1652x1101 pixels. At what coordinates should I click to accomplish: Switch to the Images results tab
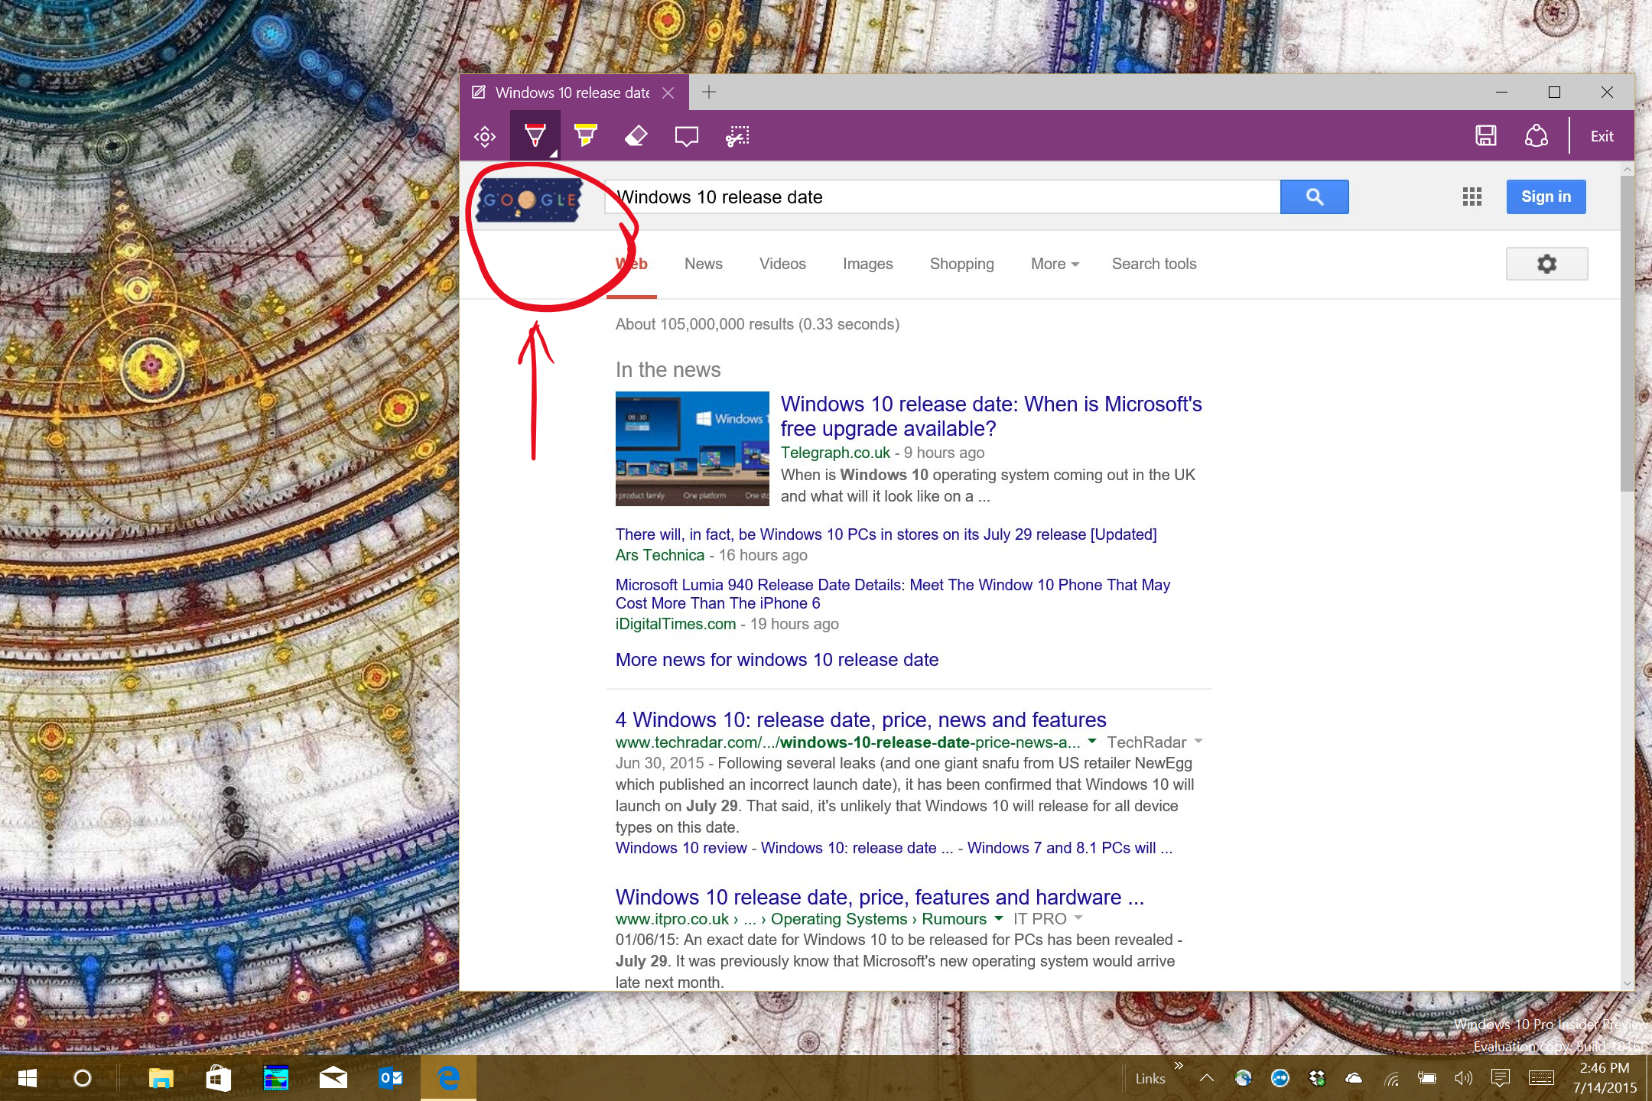[867, 264]
